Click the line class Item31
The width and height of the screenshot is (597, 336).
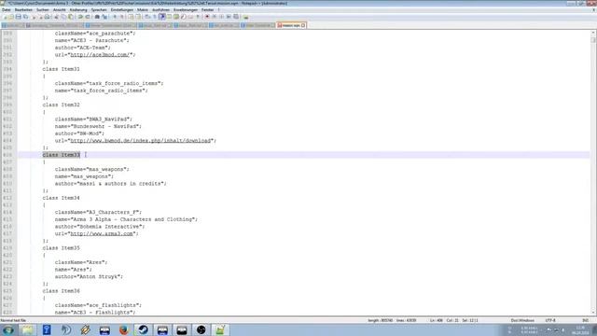pos(62,69)
